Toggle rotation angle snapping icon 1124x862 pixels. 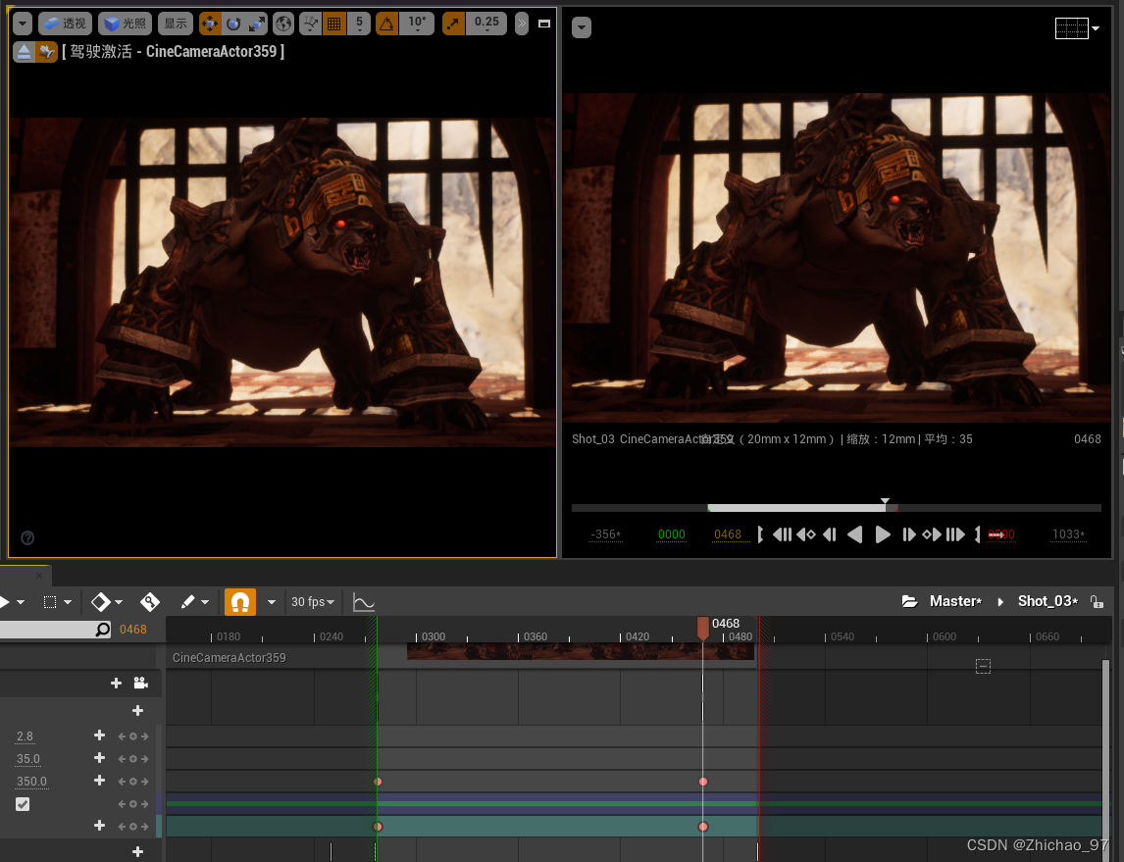click(386, 24)
